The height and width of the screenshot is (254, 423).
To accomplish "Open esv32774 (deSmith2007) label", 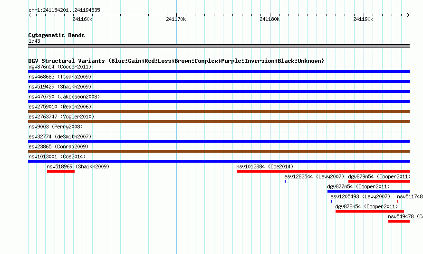I will tap(60, 137).
